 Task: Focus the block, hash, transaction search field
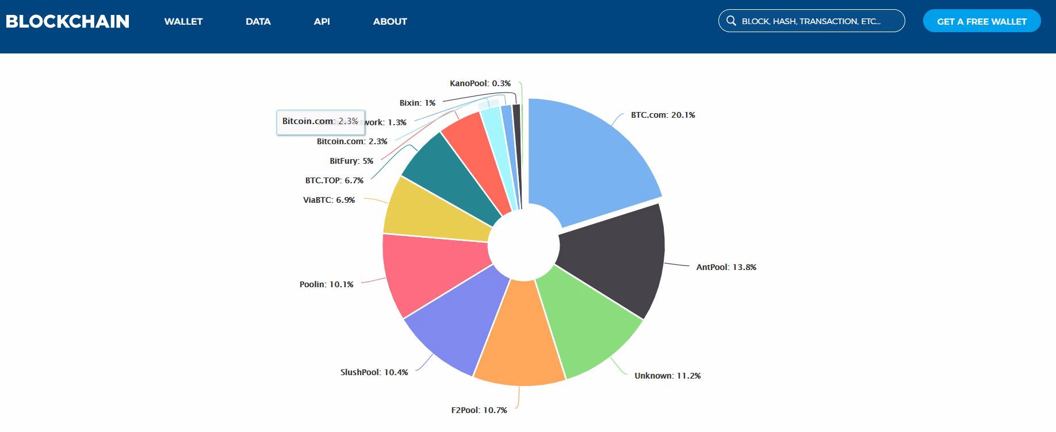812,21
